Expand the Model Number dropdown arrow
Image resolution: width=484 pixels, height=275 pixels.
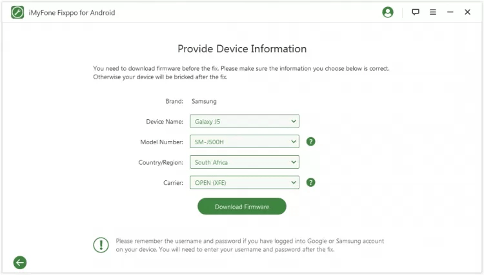point(294,142)
